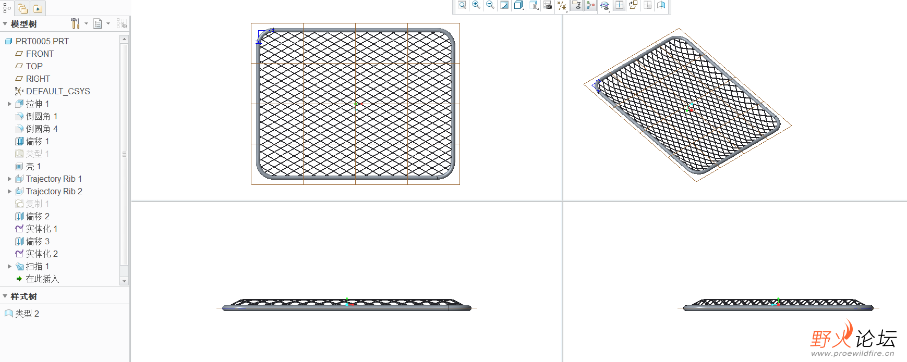Select the grayed 复制 1 feature
This screenshot has height=362, width=907.
tap(38, 204)
